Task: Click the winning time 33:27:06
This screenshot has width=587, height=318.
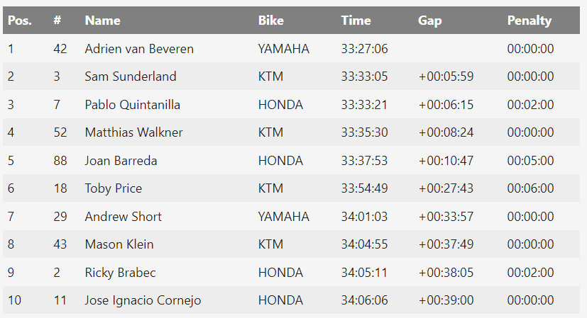Action: pos(364,49)
